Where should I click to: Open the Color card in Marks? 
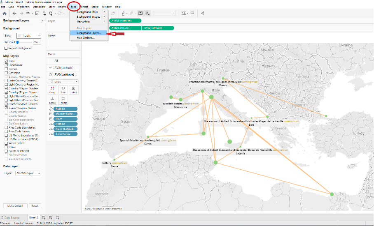coord(52,90)
